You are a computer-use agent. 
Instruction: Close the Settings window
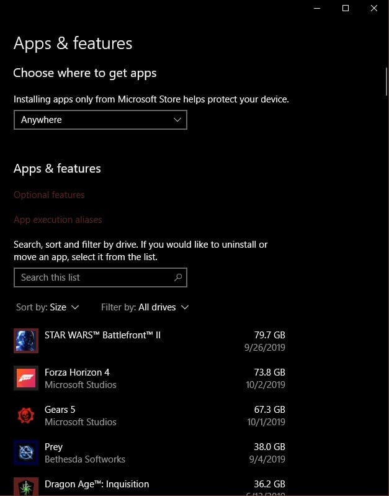coord(374,8)
